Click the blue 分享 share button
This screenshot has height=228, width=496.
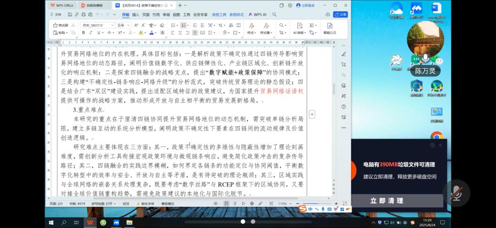tap(341, 14)
